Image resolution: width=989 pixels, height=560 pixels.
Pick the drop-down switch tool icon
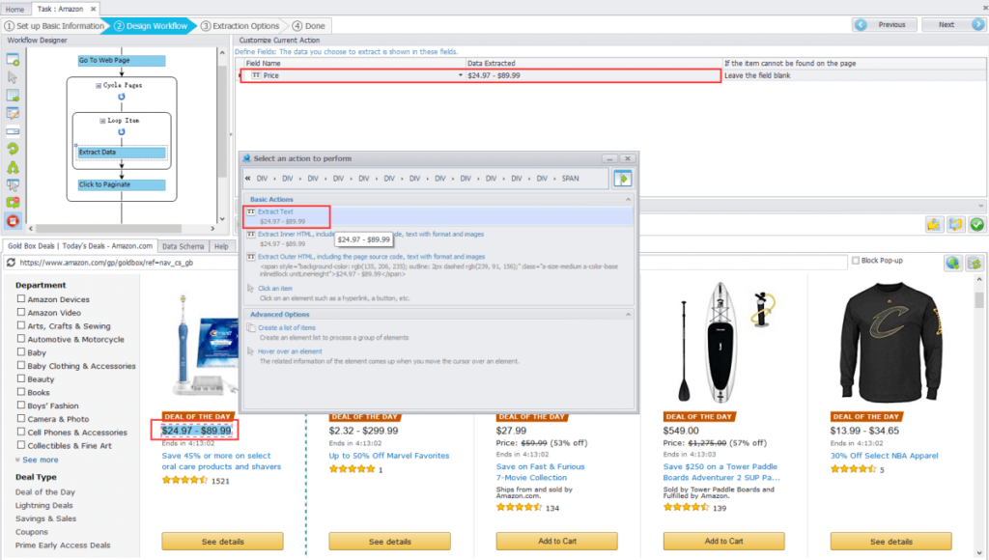pyautogui.click(x=13, y=132)
